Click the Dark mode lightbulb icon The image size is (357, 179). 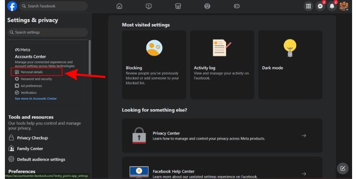[290, 48]
